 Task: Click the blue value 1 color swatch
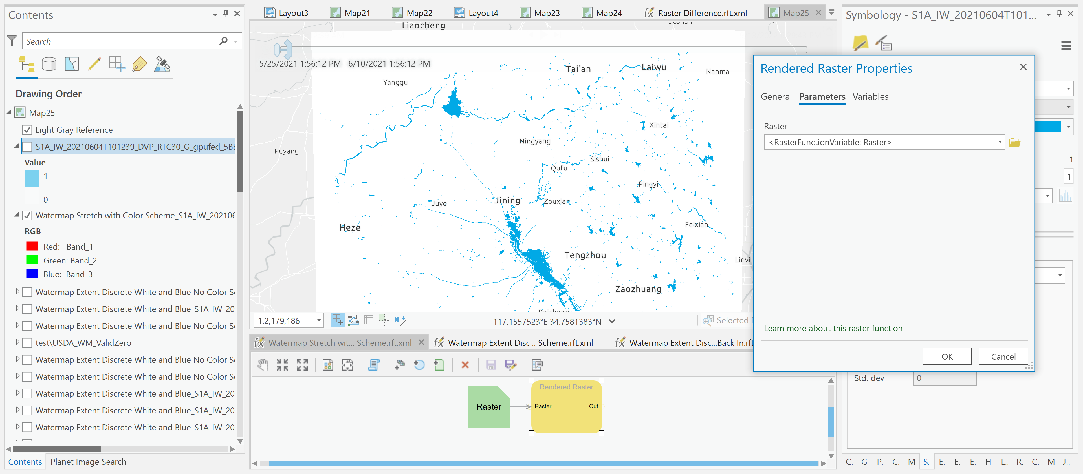[x=32, y=178]
